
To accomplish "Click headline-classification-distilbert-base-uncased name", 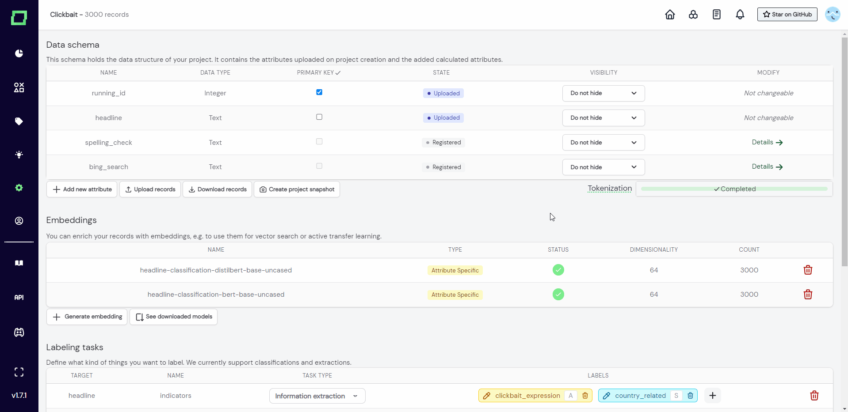I will tap(216, 270).
